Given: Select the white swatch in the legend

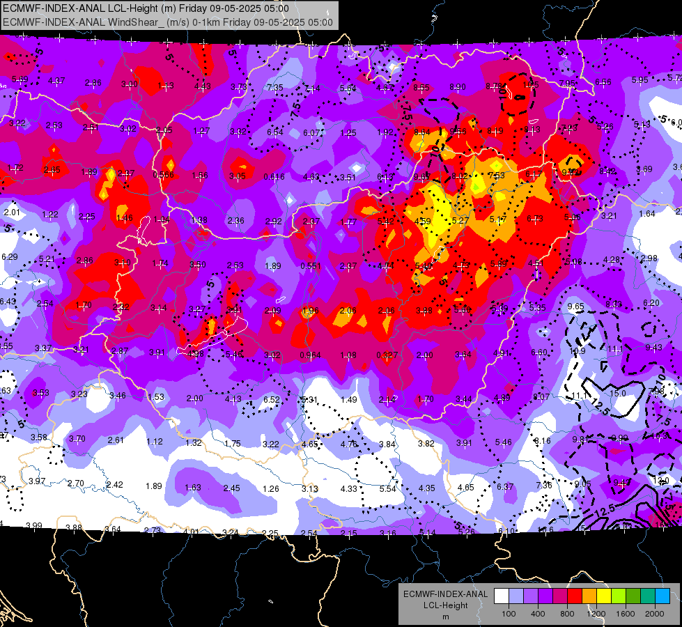Looking at the screenshot, I should tap(502, 596).
